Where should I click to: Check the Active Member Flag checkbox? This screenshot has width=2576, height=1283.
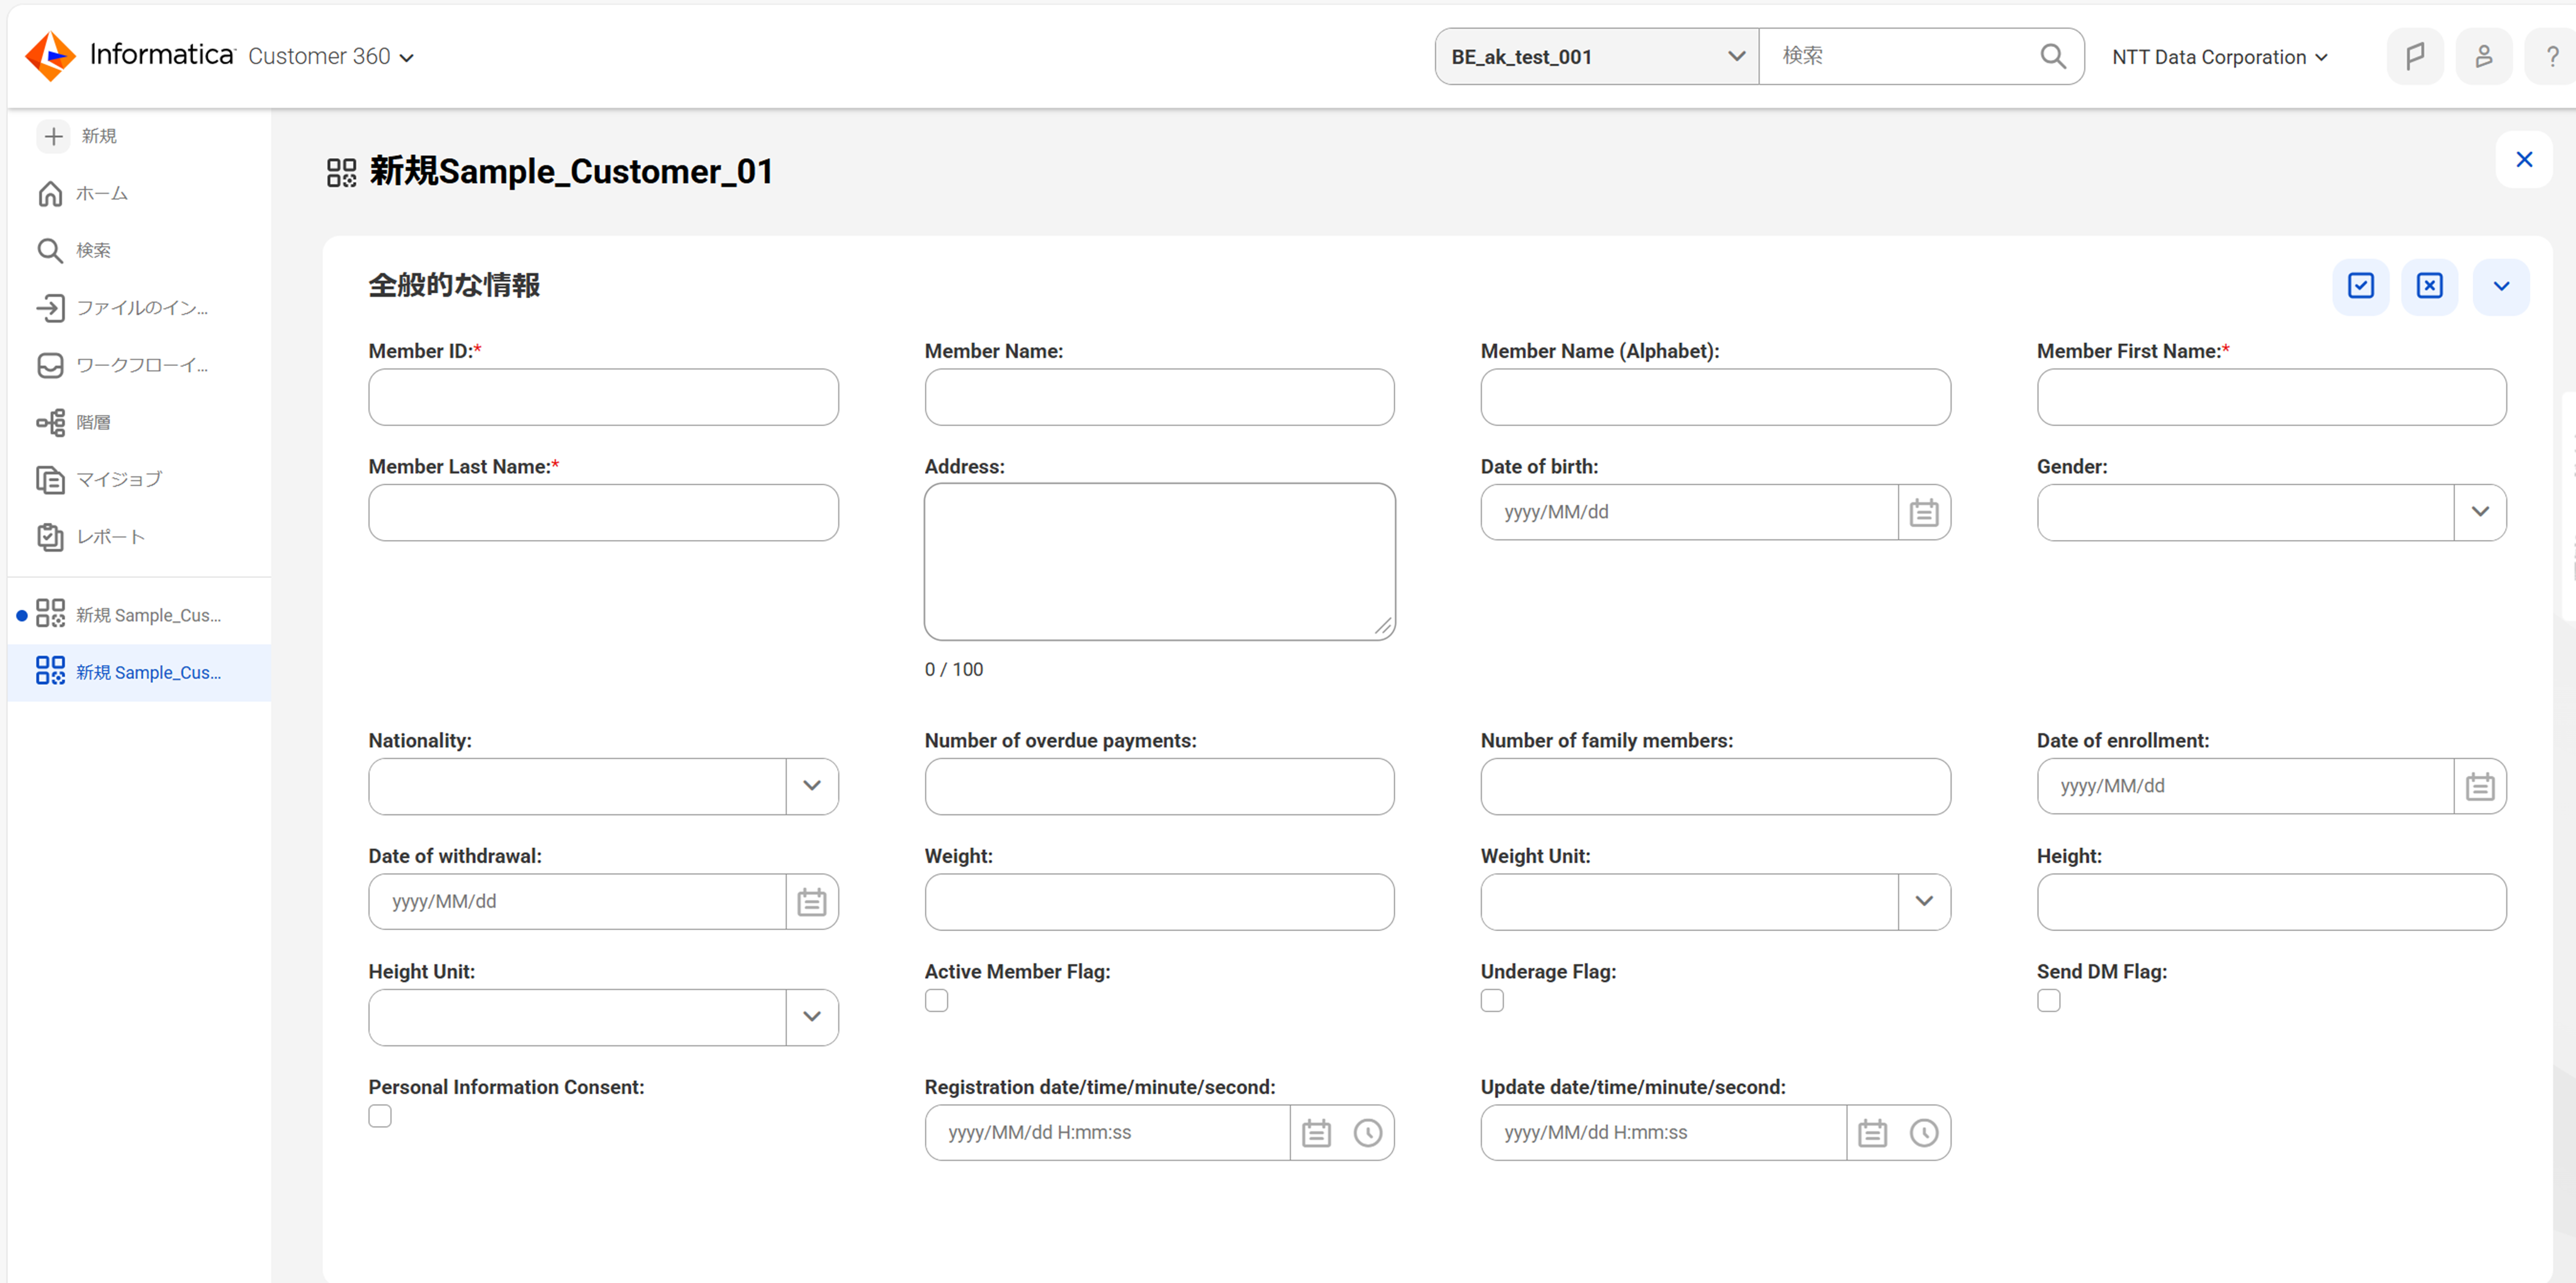[936, 1001]
